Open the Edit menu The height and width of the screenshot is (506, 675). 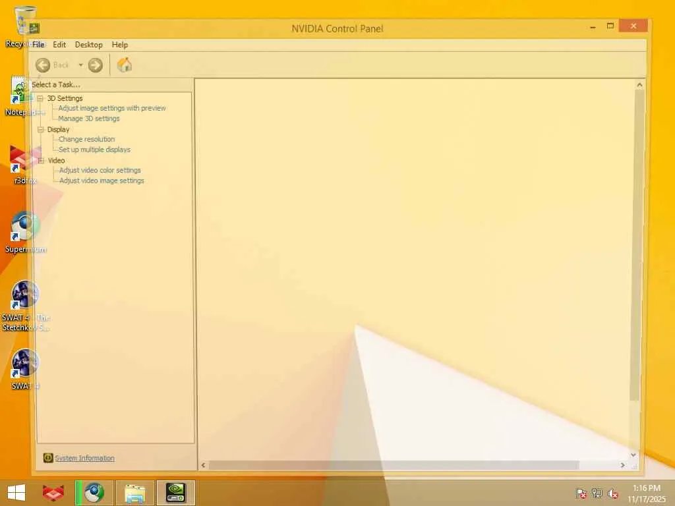(x=59, y=44)
